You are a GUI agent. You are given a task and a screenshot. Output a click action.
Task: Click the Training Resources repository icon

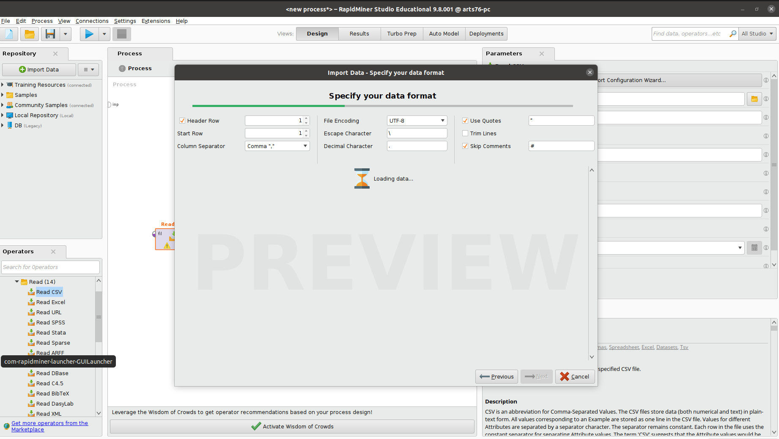pos(10,85)
